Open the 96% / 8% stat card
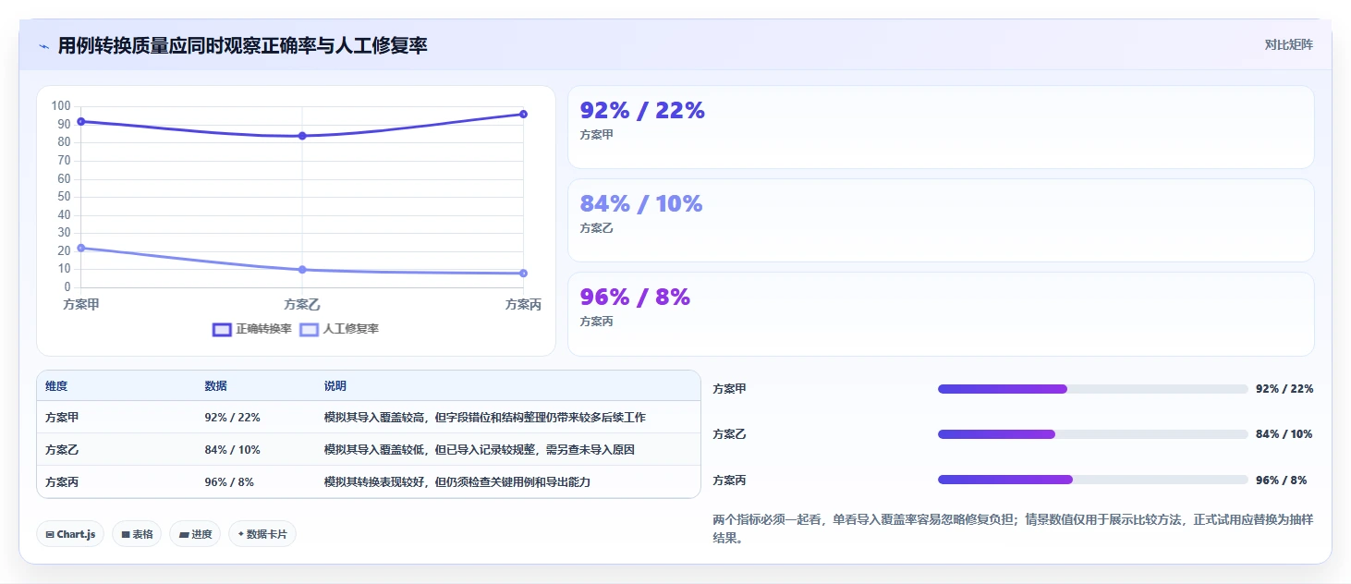 point(941,314)
